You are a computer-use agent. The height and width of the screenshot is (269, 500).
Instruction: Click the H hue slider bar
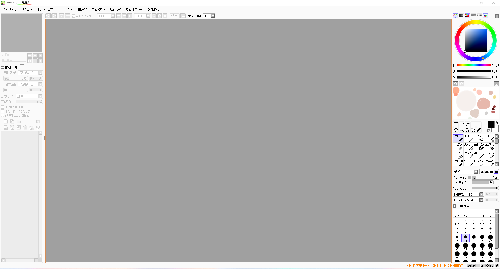(x=473, y=65)
